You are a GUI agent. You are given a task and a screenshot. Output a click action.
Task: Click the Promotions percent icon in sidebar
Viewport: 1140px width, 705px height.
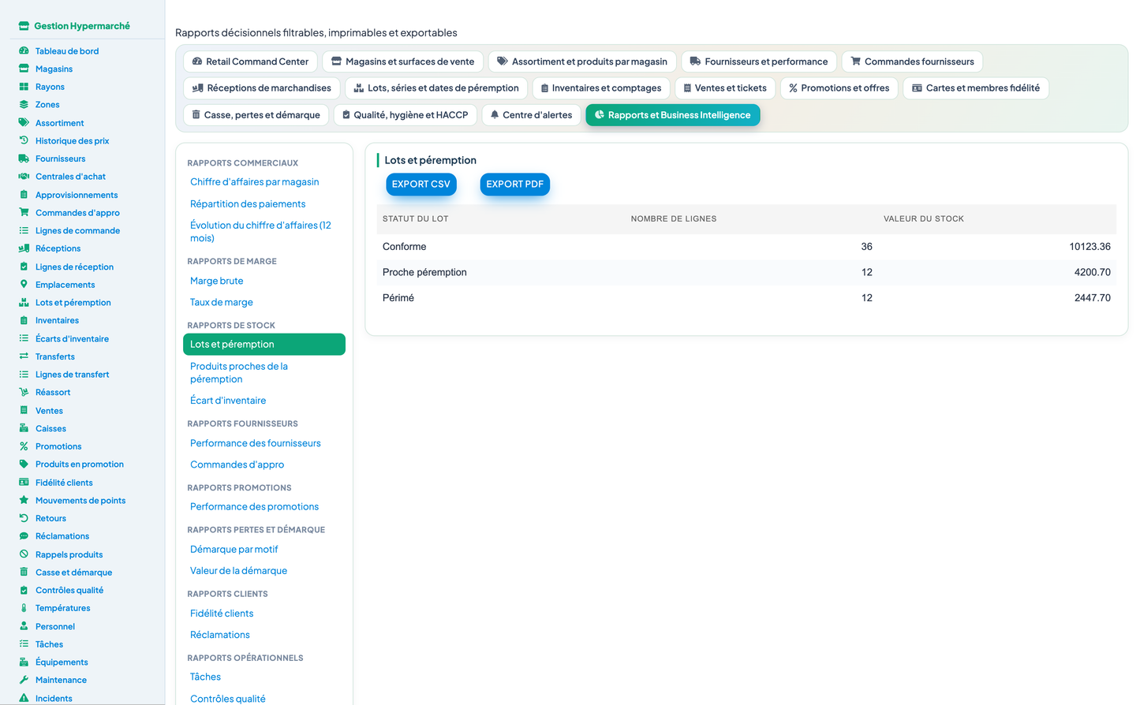click(24, 446)
